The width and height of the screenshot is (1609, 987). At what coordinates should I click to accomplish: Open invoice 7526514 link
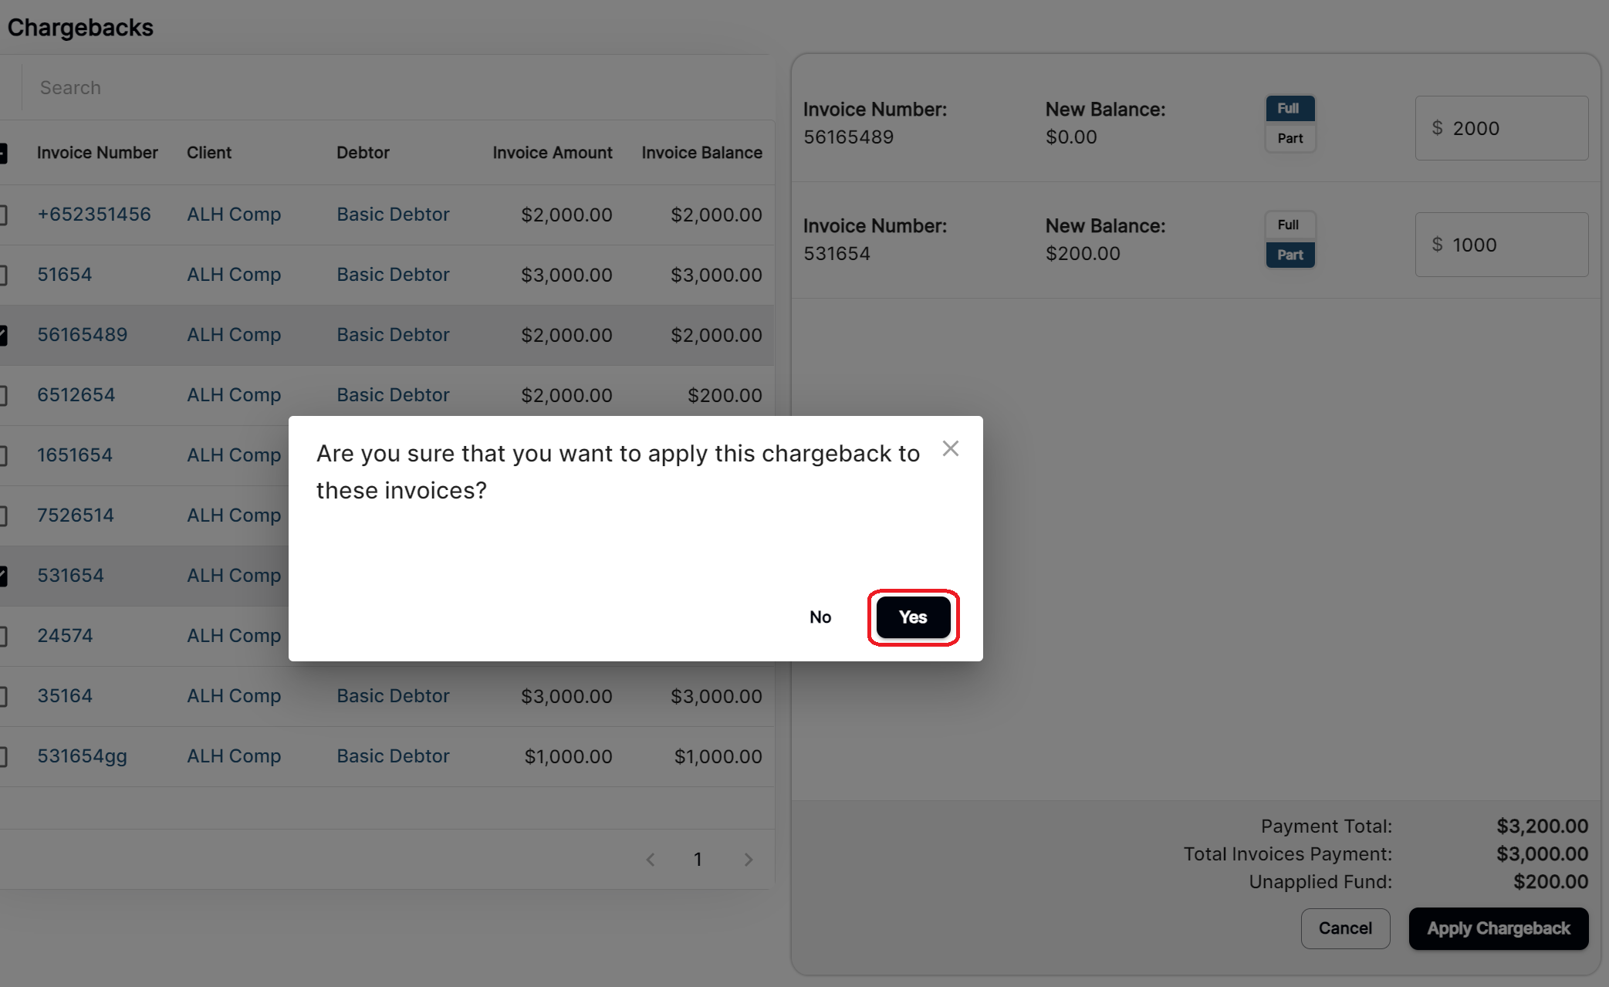tap(76, 515)
